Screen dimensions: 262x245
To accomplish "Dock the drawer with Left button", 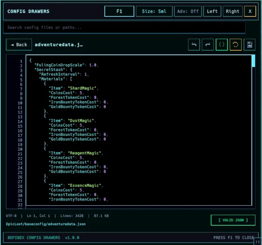I will 212,11.
